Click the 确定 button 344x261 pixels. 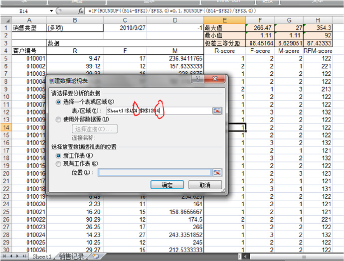[167, 185]
